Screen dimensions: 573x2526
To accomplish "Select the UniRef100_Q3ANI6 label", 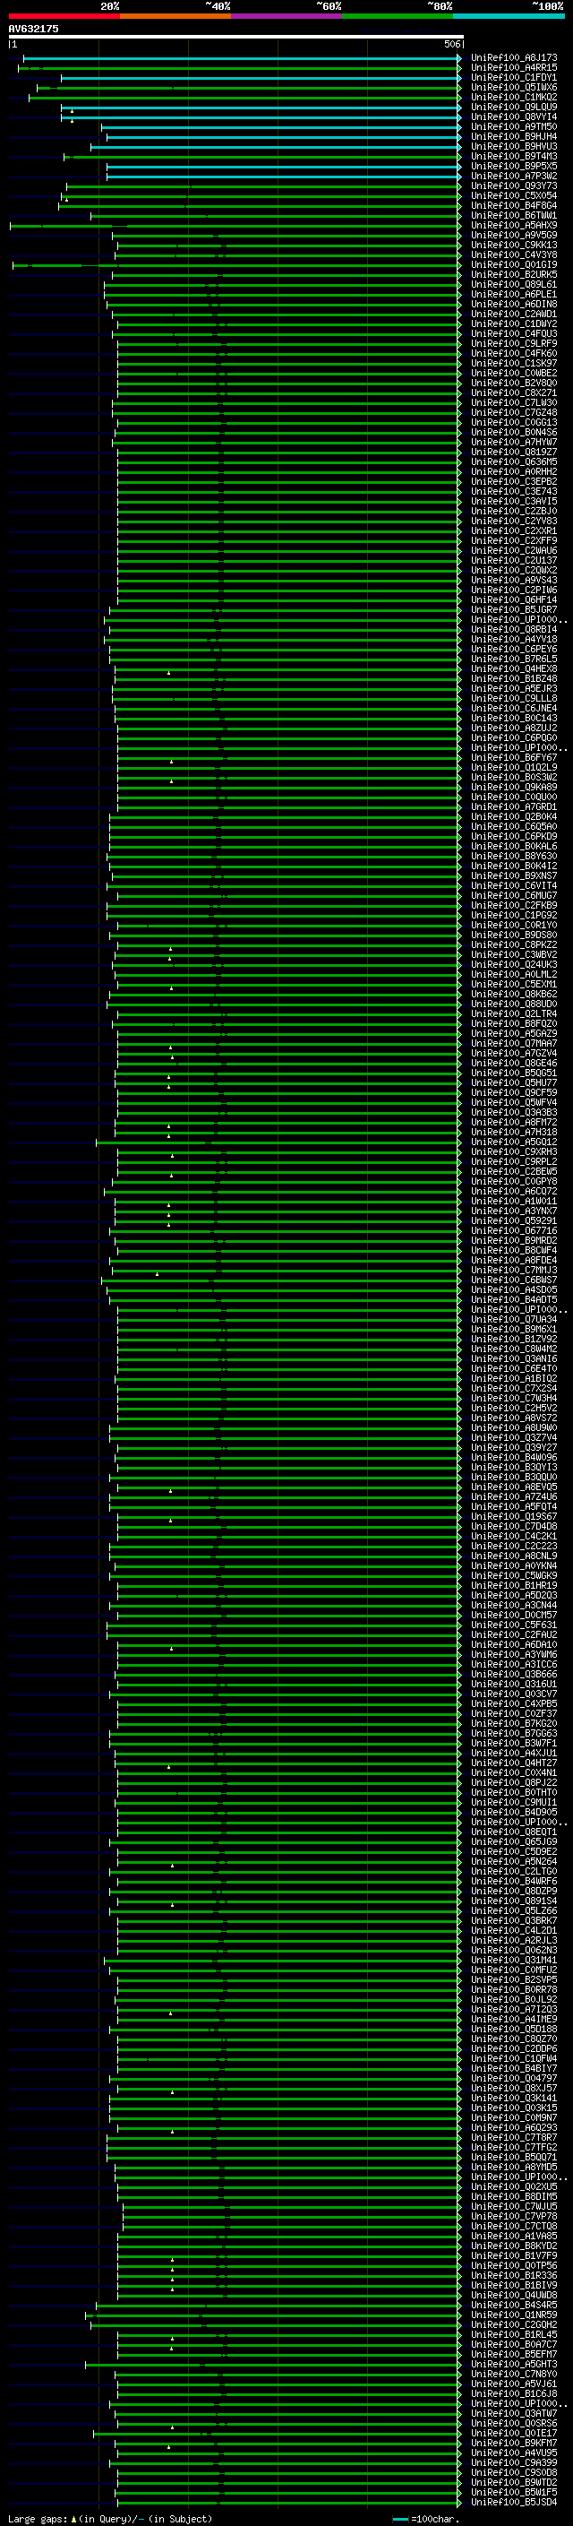I will click(x=513, y=1358).
